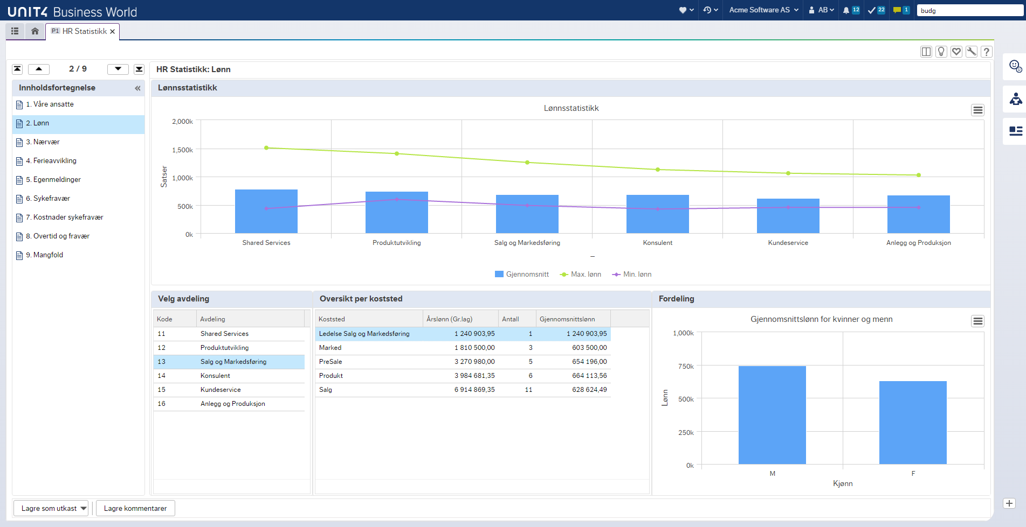Go to the home tab icon
The height and width of the screenshot is (527, 1026).
tap(35, 31)
